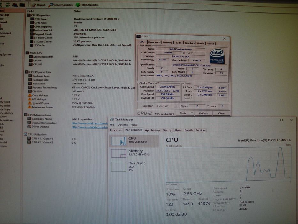Click the CPU Physical Info group icon
298x224 pixels.
(x=27, y=72)
